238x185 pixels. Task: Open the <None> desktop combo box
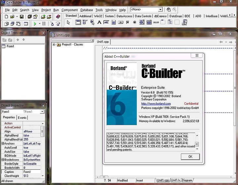tap(160, 10)
